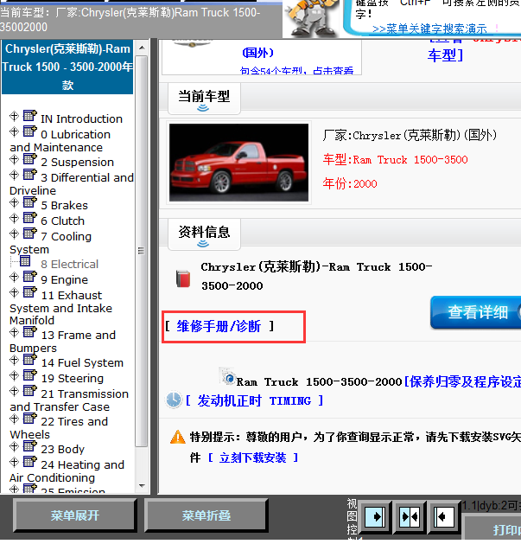Click the arrows under 当前车型 tab
The image size is (521, 544).
(x=203, y=108)
